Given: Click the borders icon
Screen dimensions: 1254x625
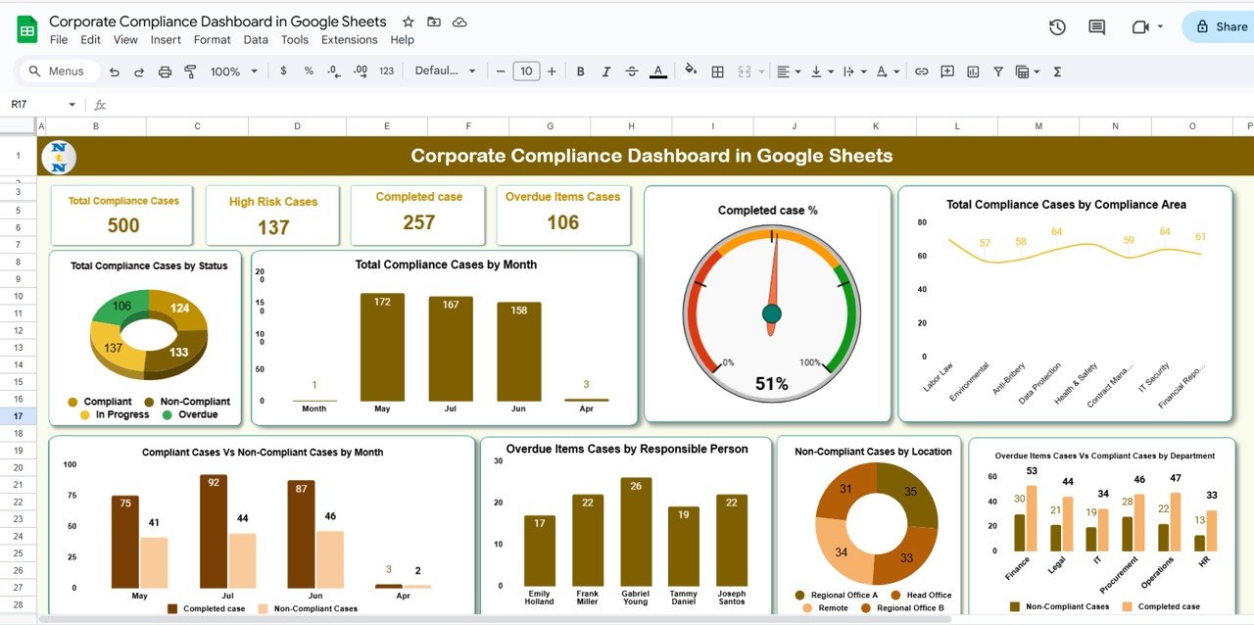Looking at the screenshot, I should point(717,72).
